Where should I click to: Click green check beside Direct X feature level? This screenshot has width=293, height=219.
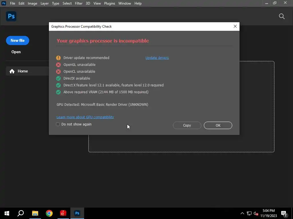[58, 85]
